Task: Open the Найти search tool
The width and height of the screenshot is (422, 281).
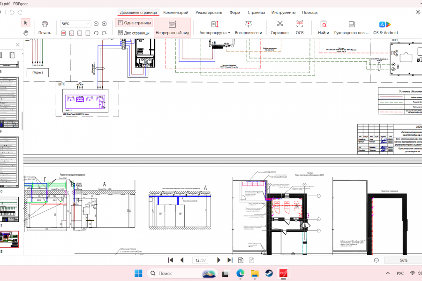Action: tap(323, 24)
